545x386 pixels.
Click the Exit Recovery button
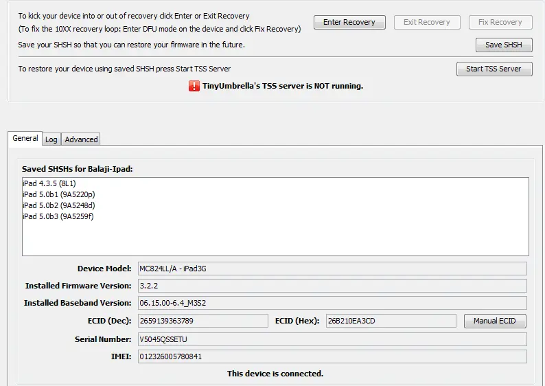coord(426,23)
